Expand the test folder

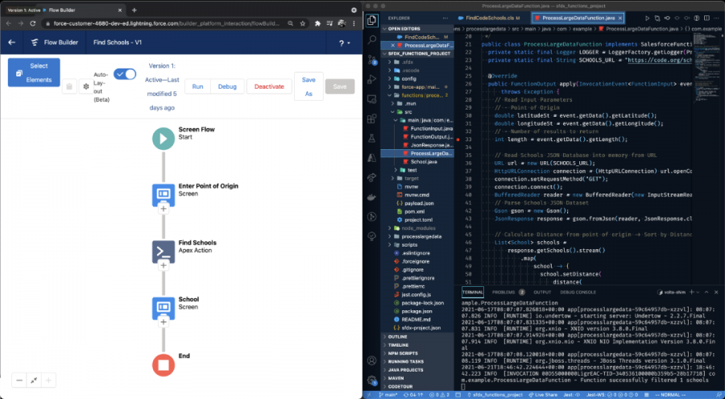pos(417,170)
